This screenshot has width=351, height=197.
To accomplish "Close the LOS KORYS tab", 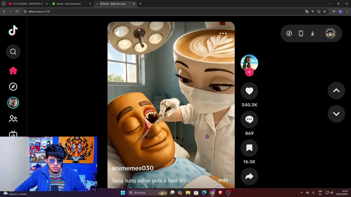I will [x=47, y=4].
